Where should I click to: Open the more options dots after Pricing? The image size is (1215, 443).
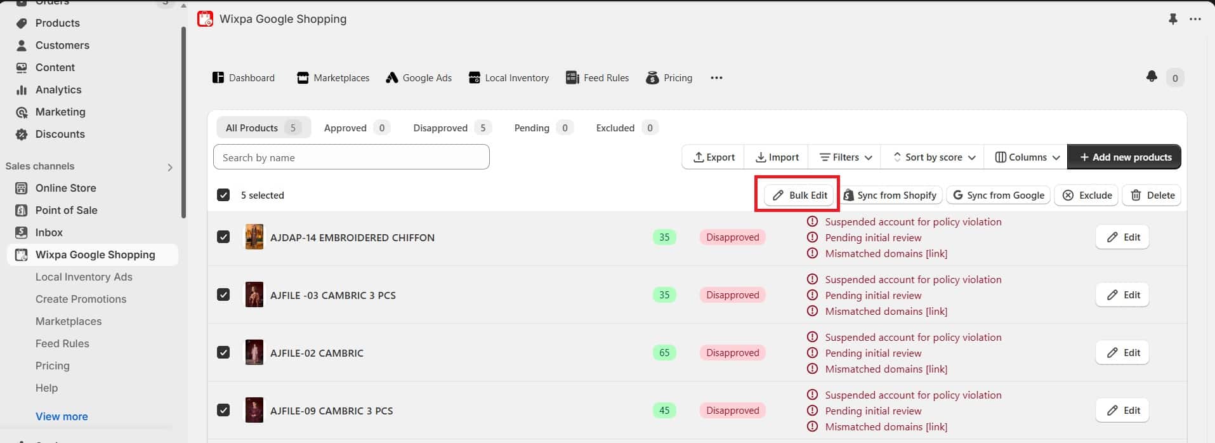coord(716,77)
